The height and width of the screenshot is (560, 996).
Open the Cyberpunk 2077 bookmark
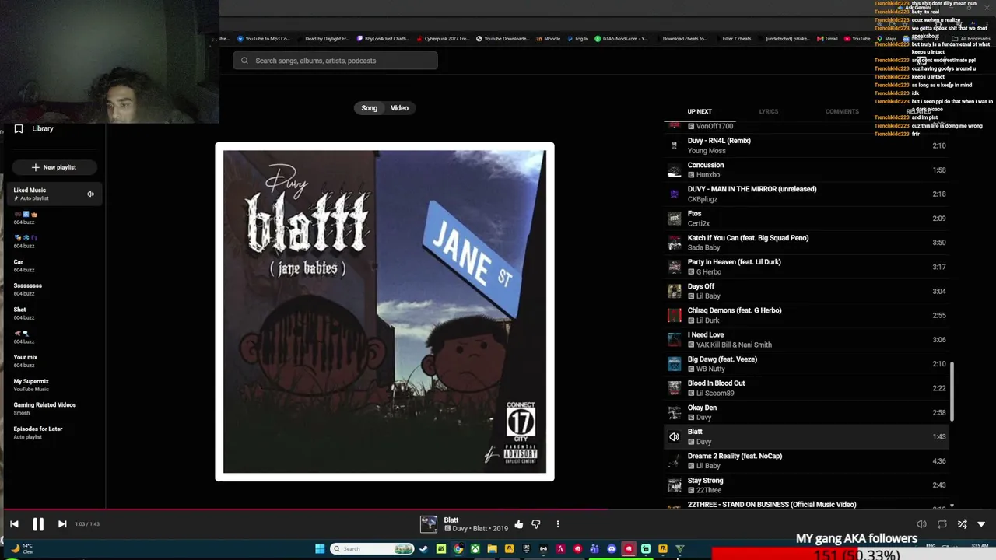444,39
